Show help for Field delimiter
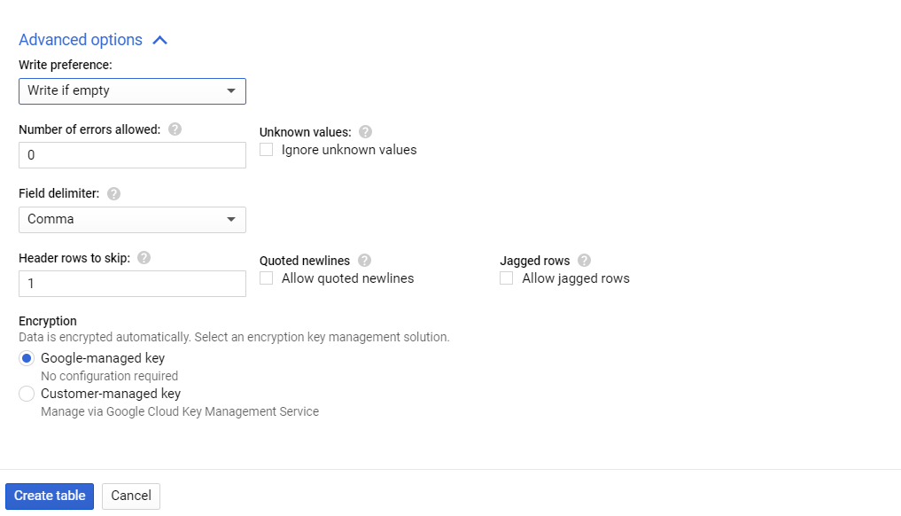This screenshot has height=516, width=901. point(113,194)
